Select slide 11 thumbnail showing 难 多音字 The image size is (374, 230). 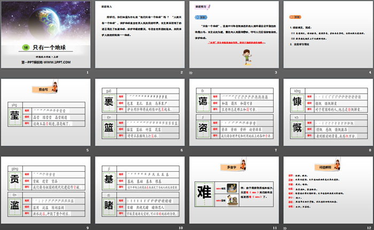coord(234,190)
